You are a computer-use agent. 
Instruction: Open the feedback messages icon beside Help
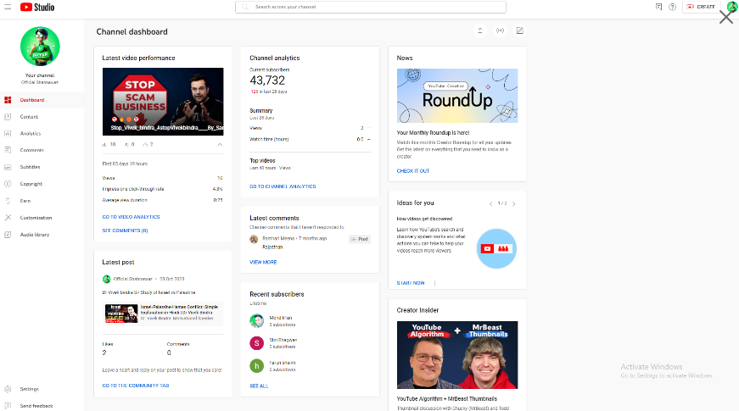click(658, 7)
